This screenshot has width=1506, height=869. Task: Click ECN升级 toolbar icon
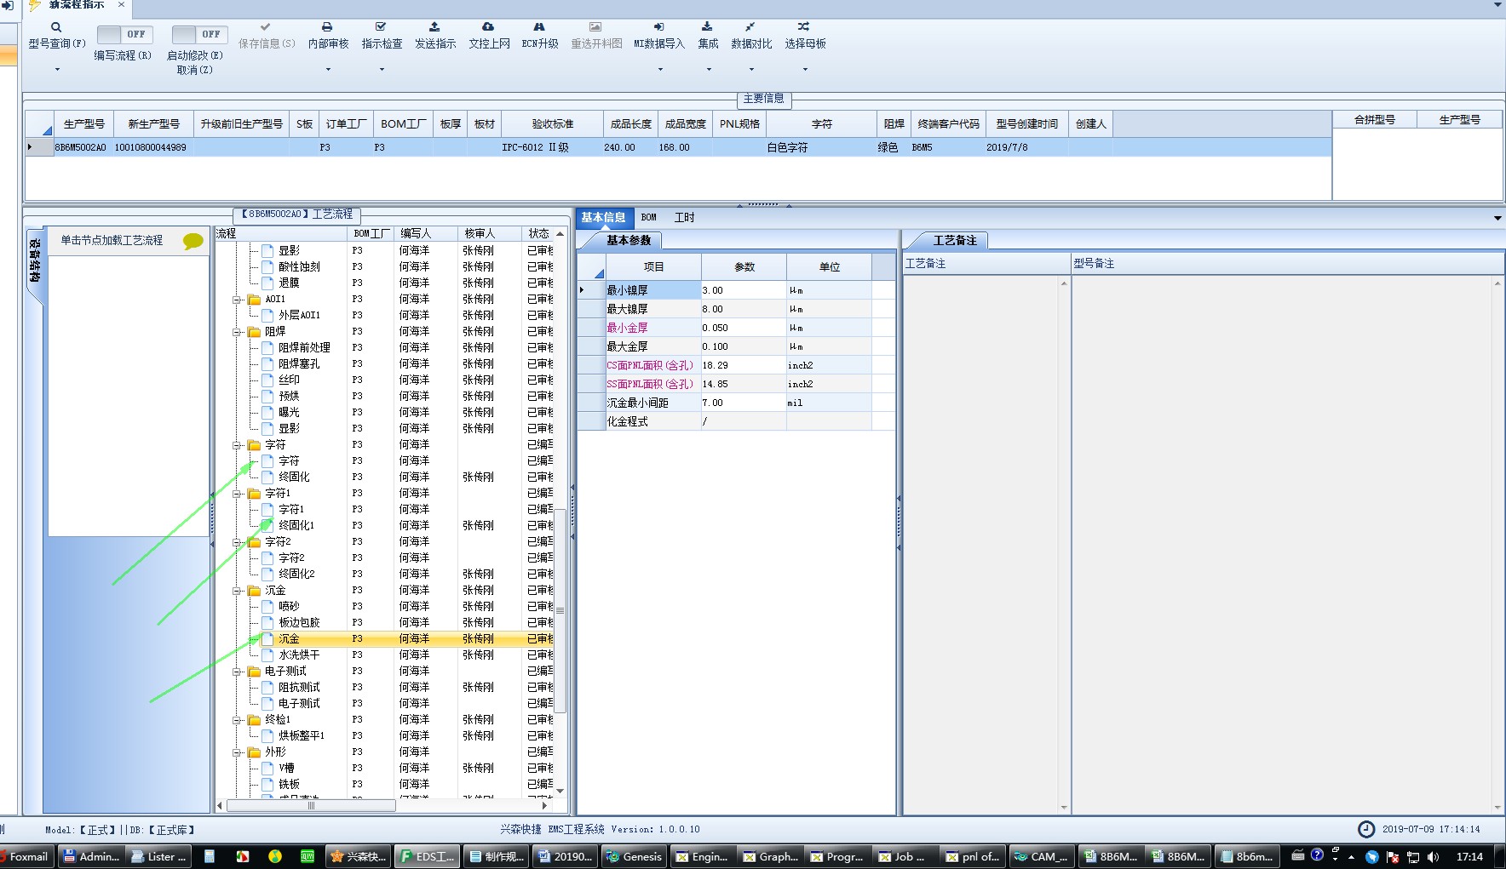pyautogui.click(x=539, y=35)
